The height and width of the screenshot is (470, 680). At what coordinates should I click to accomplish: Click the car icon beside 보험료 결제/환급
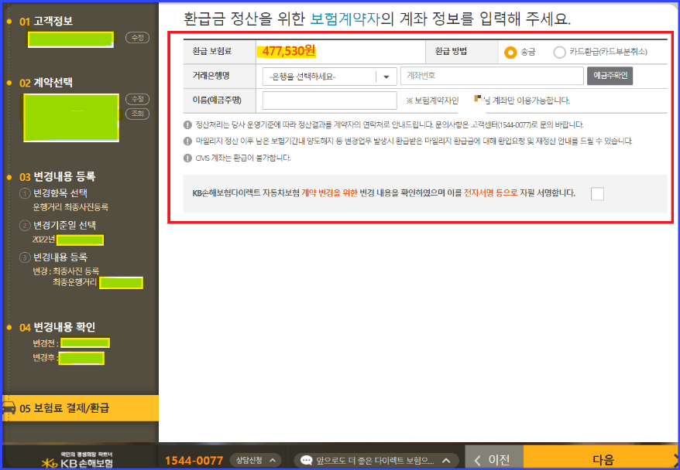pos(9,407)
